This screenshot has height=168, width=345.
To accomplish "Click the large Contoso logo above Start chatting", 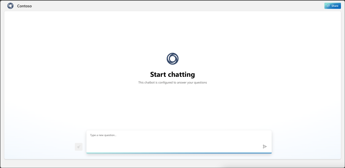I will (x=172, y=59).
